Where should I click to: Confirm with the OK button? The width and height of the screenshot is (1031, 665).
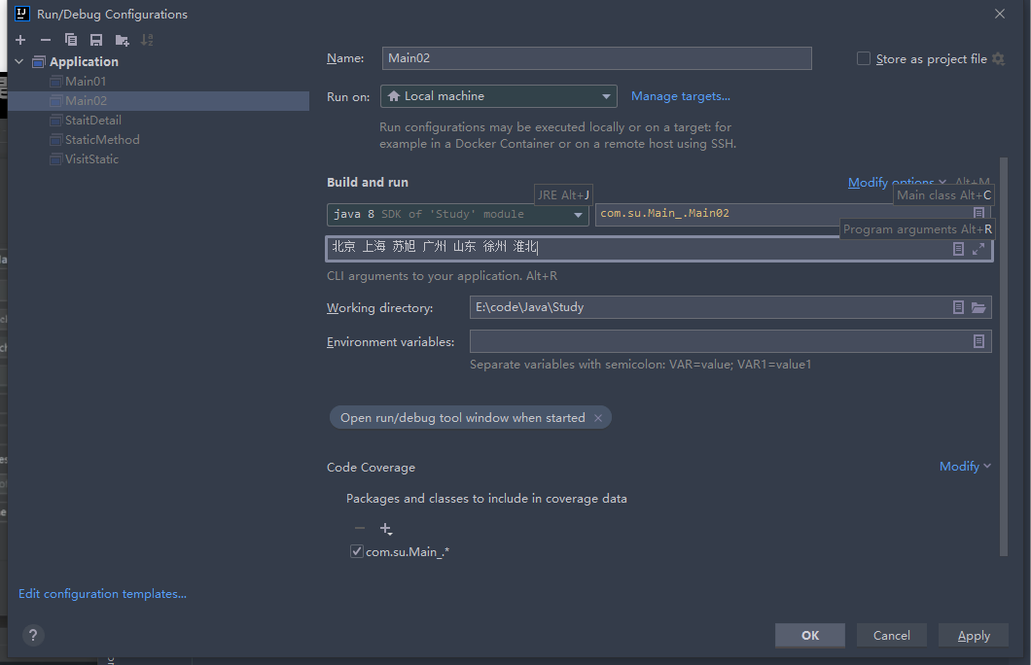point(810,635)
